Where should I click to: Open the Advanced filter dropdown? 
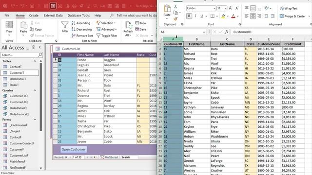107,29
